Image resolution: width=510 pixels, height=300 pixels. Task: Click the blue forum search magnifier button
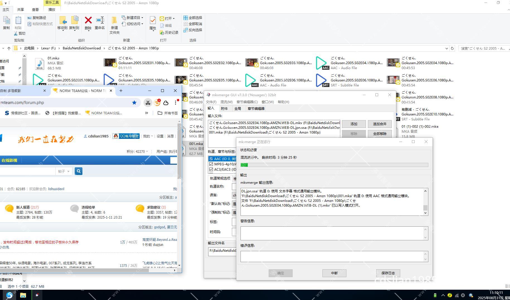79,171
